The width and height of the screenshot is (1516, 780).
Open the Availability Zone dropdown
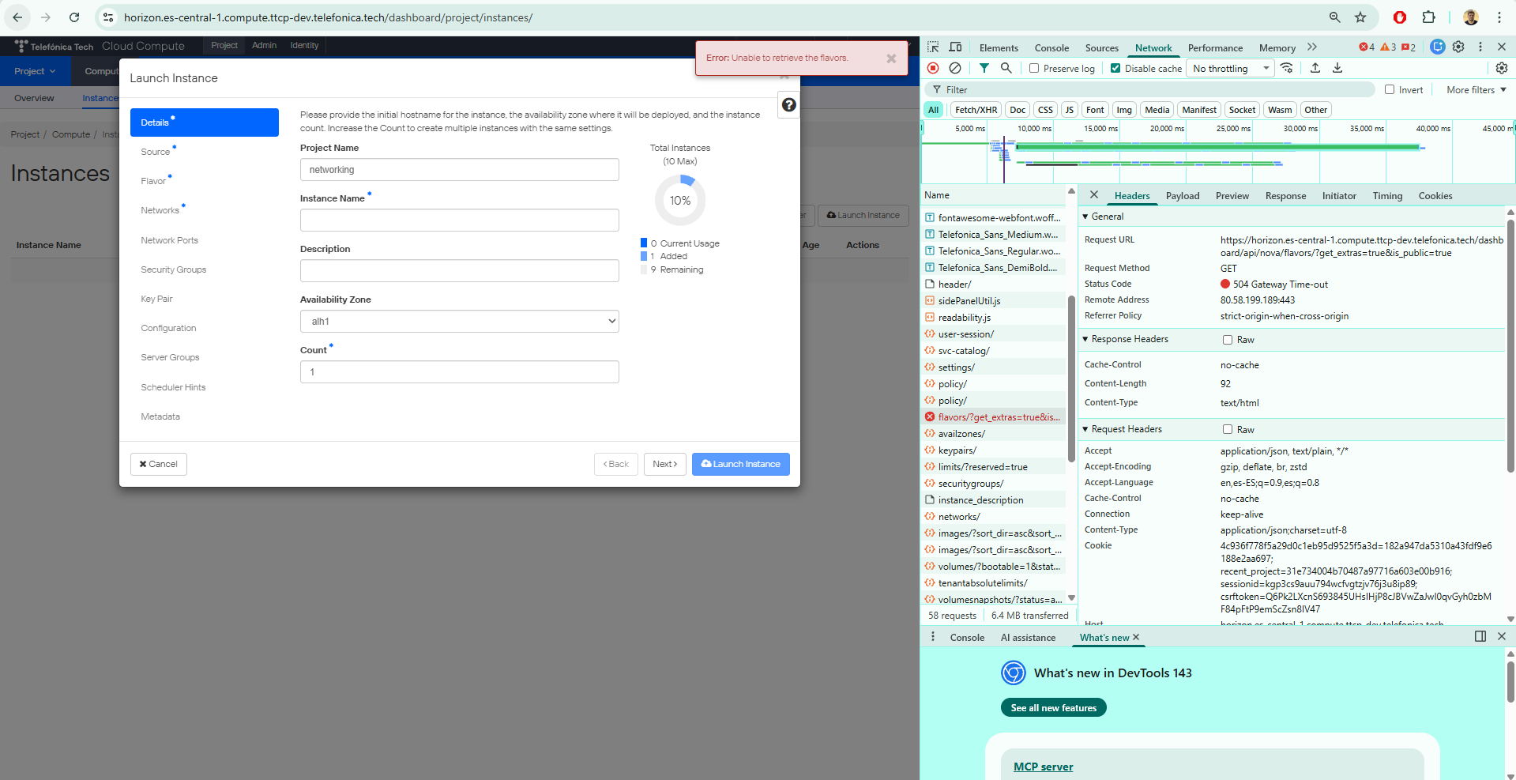pos(459,322)
